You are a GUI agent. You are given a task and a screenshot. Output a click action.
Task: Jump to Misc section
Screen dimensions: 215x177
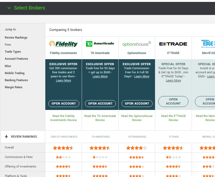click(x=8, y=66)
